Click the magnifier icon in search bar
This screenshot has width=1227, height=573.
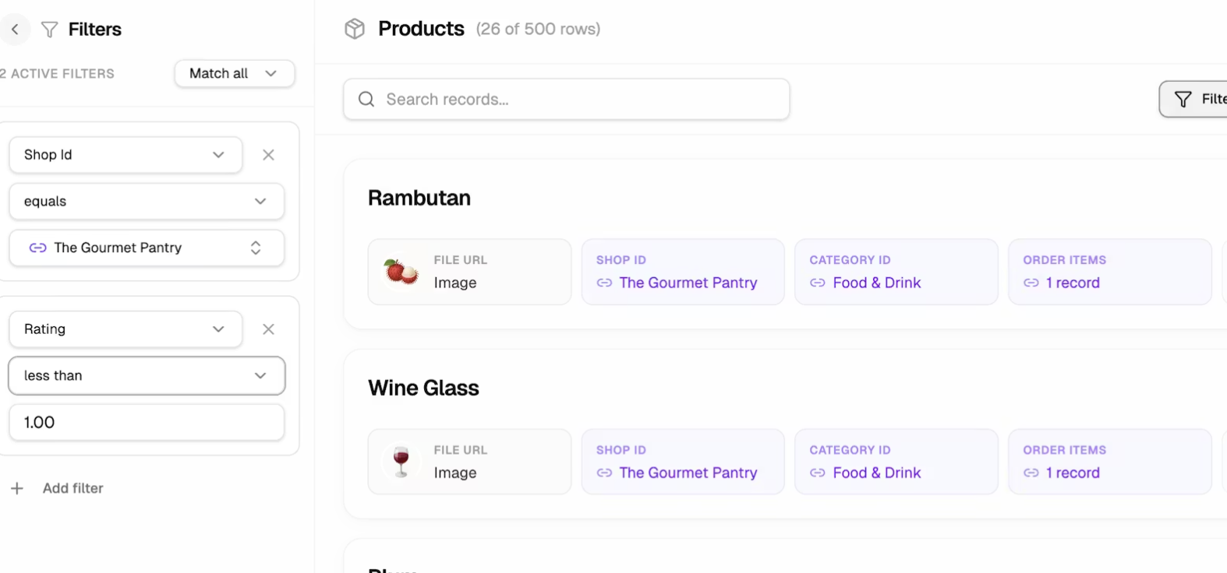tap(366, 99)
